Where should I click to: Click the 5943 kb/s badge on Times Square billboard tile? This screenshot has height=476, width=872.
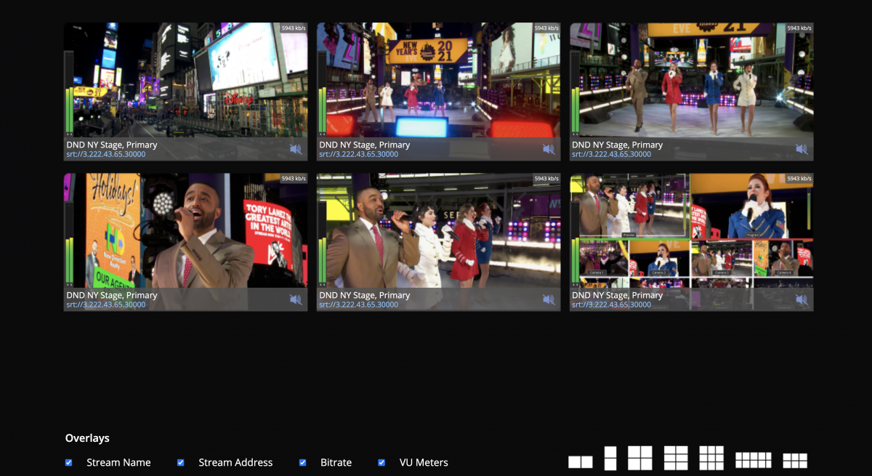click(294, 28)
